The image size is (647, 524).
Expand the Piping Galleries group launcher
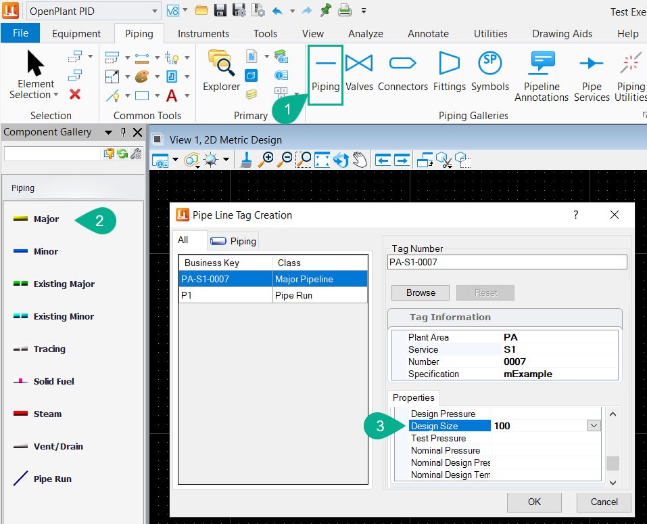(x=644, y=115)
